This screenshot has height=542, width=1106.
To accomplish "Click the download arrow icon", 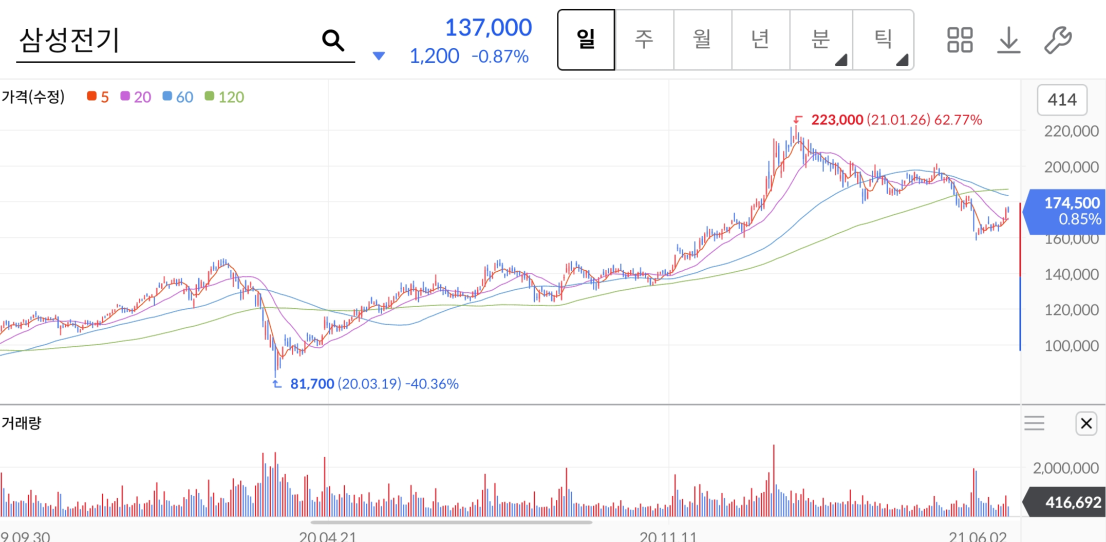I will click(x=1009, y=40).
